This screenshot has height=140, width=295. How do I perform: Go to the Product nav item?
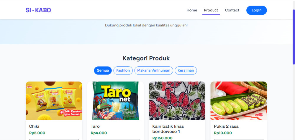(x=211, y=10)
